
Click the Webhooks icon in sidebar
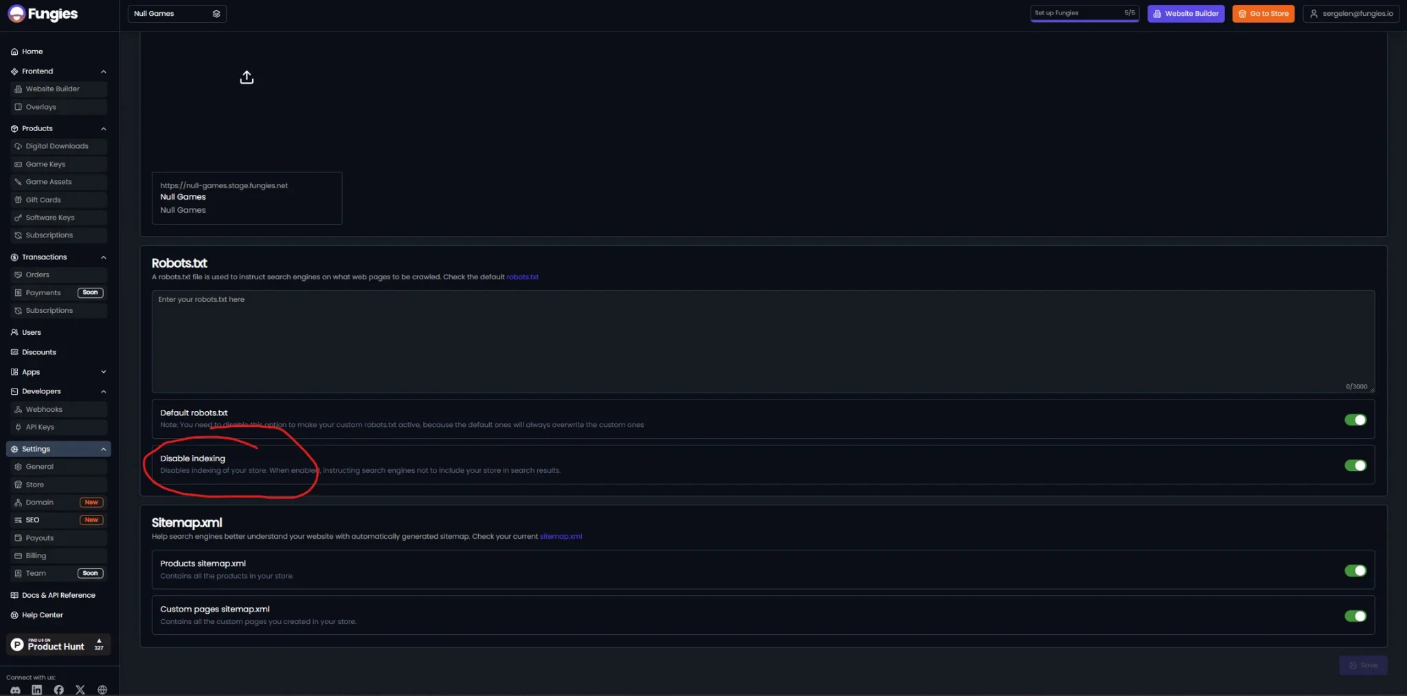coord(19,409)
